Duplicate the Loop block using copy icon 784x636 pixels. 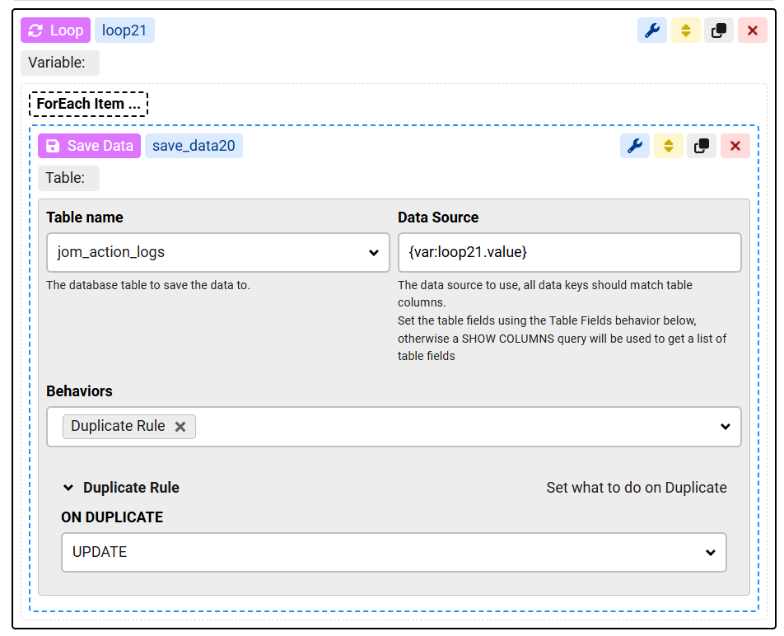click(718, 30)
